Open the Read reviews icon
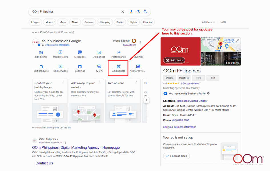This screenshot has height=171, width=270. 61,52
